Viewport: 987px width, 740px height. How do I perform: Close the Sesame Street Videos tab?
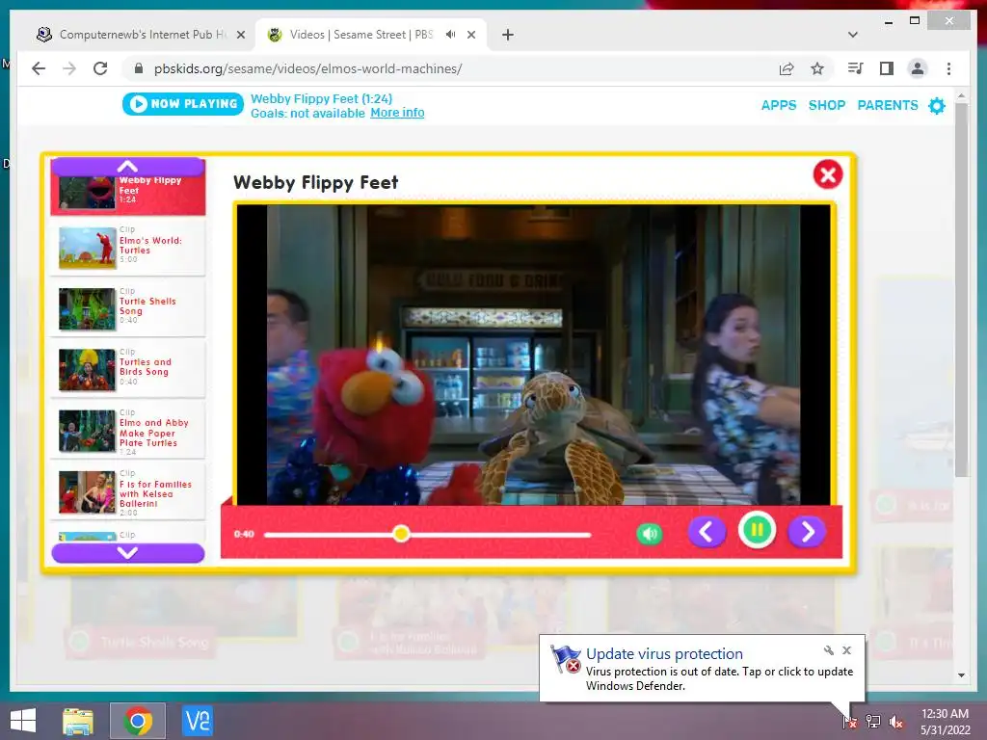pyautogui.click(x=471, y=36)
